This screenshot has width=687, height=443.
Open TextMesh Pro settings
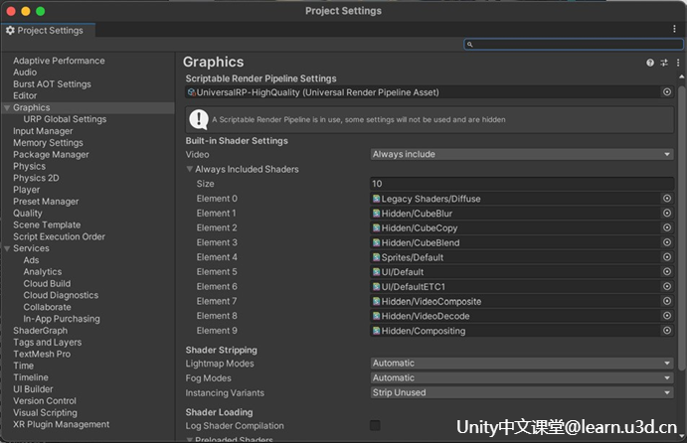[42, 354]
